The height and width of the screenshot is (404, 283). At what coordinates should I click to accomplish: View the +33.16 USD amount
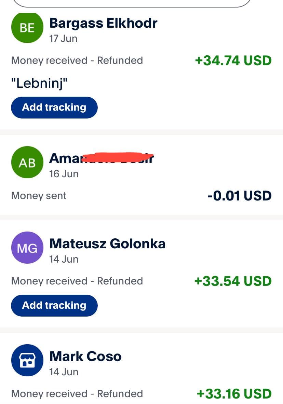point(234,394)
